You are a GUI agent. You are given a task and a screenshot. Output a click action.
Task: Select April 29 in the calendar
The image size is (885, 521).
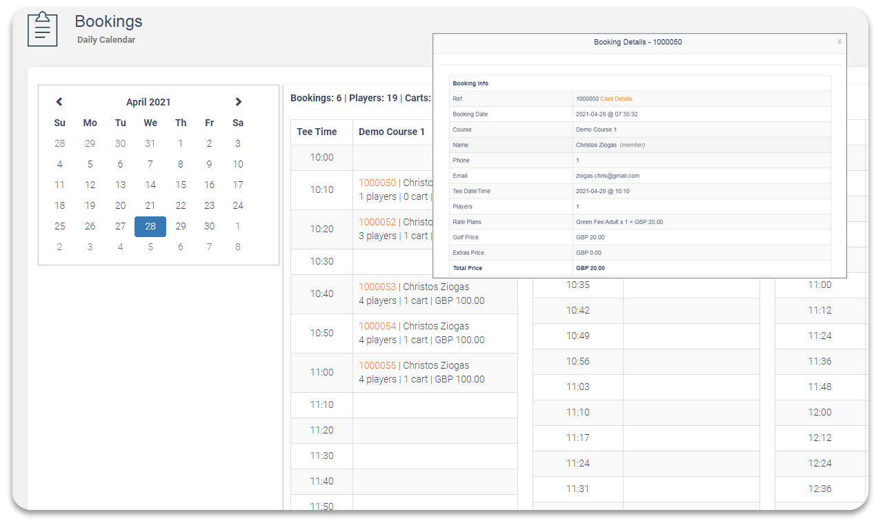181,226
